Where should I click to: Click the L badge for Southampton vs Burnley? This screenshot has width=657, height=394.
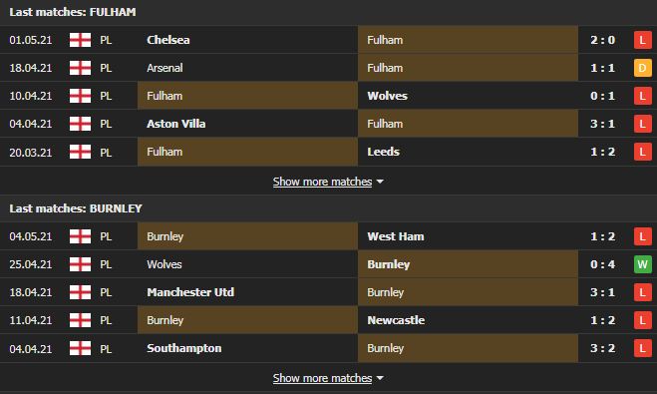pos(642,348)
